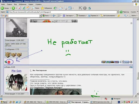This screenshot has width=139, height=104.
Task: Click the red minus reputation button
Action: [117, 62]
